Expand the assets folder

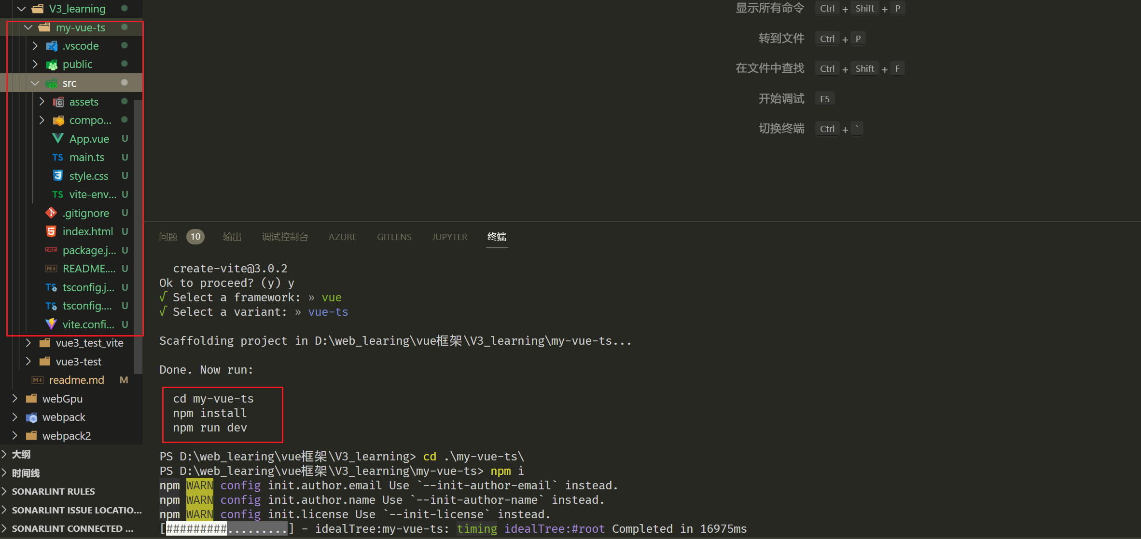(42, 102)
